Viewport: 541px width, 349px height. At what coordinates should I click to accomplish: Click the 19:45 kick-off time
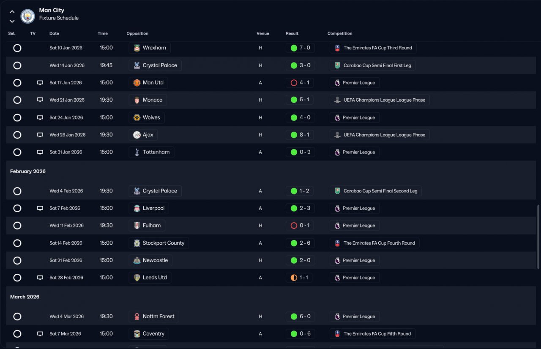click(x=106, y=65)
